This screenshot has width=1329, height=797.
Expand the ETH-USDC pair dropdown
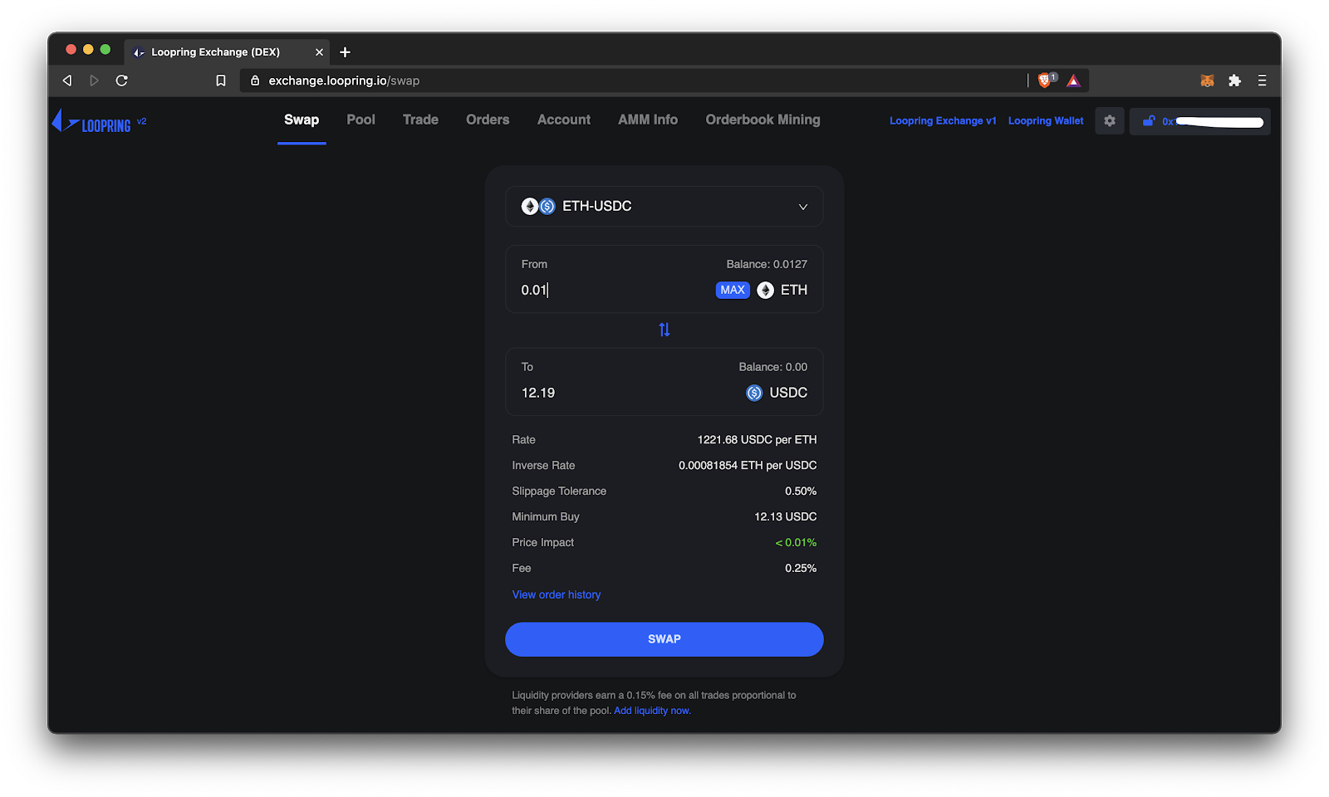(x=664, y=206)
